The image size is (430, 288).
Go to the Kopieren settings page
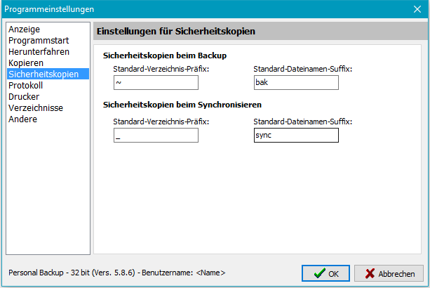26,63
